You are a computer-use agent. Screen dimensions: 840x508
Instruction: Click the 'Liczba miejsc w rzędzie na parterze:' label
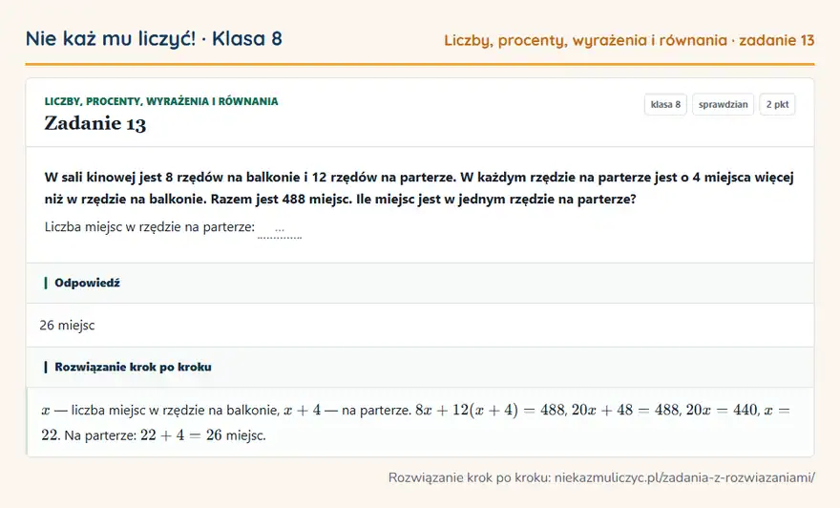(150, 227)
